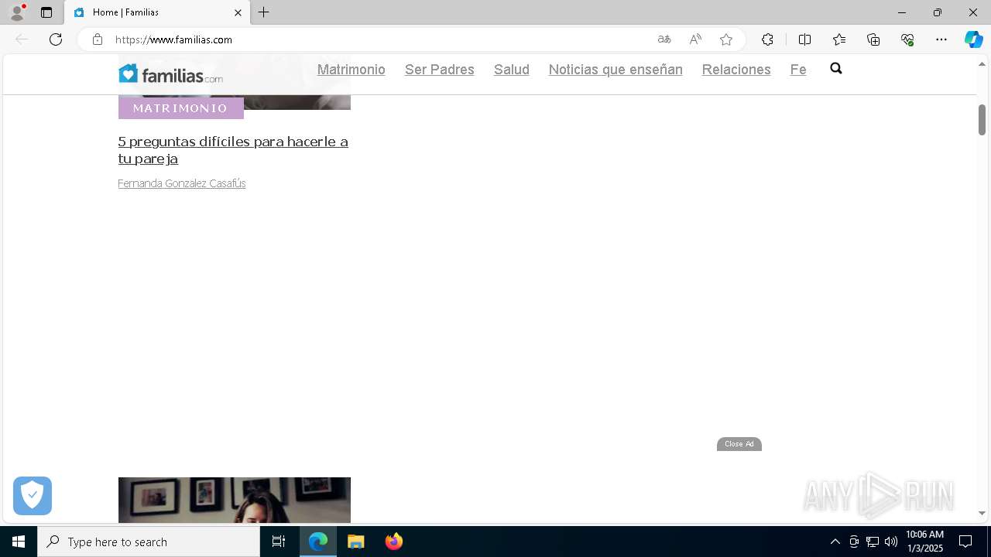The image size is (991, 557).
Task: Open the Fe menu item
Action: [x=798, y=70]
